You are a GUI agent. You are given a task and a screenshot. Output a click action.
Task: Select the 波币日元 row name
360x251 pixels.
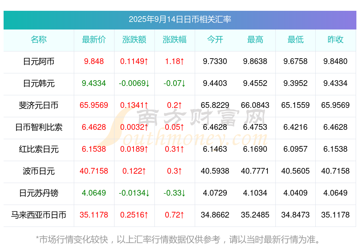coord(39,171)
